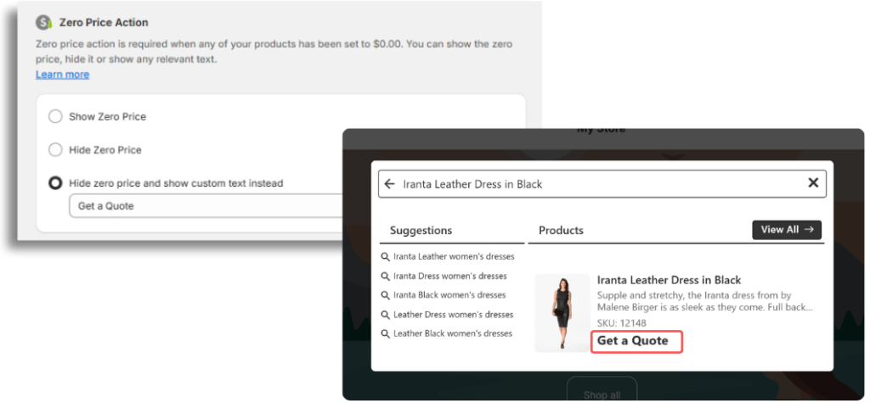Screen dimensions: 870x403
Task: Click the Products column heading
Action: pyautogui.click(x=561, y=230)
